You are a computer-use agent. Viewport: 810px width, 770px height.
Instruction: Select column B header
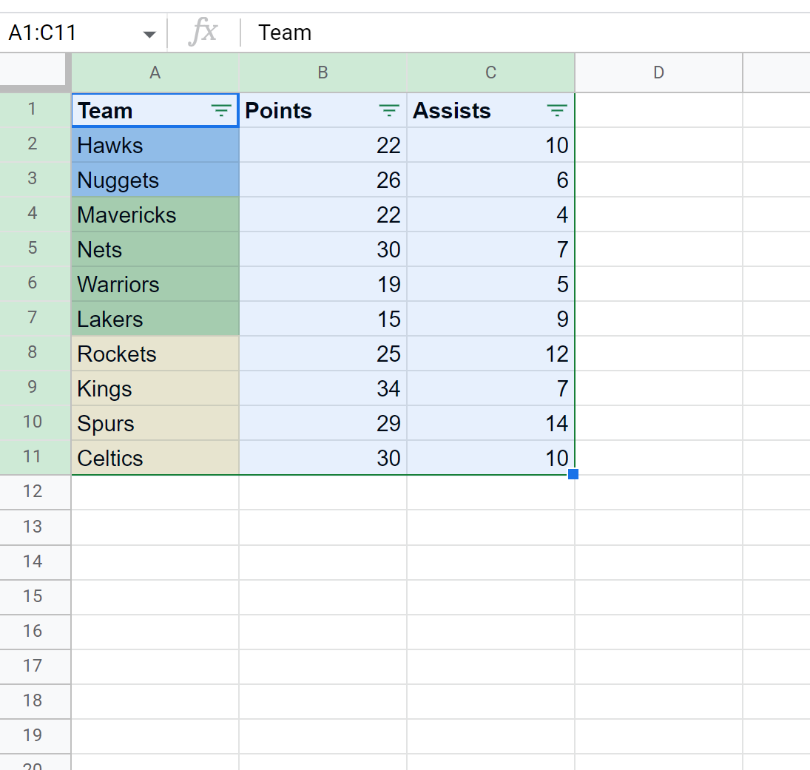[x=323, y=72]
